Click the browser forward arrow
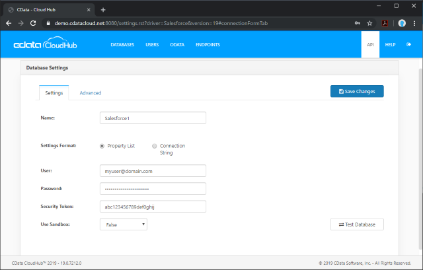The height and width of the screenshot is (270, 423). [20, 24]
